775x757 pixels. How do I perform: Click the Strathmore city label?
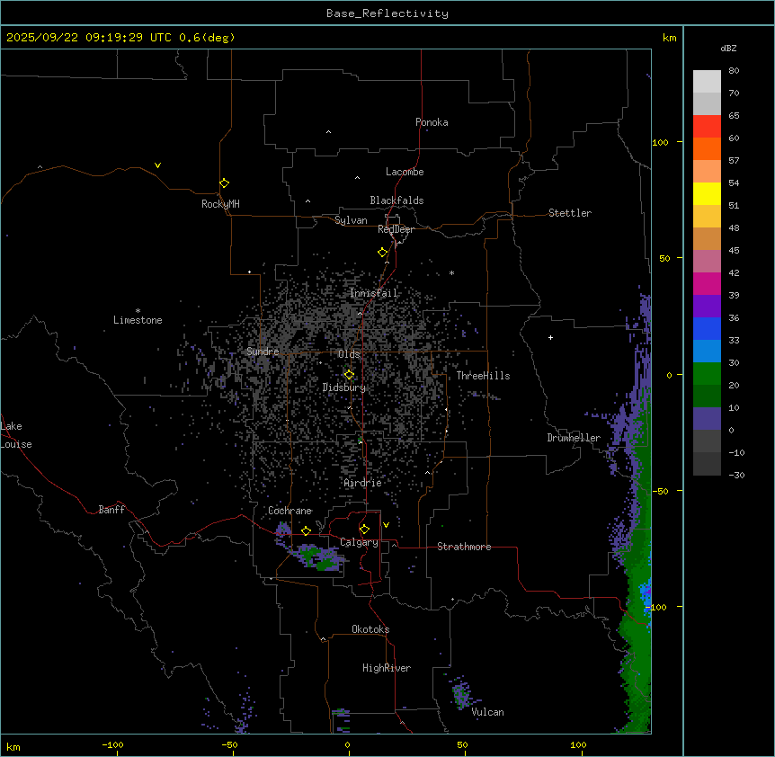pyautogui.click(x=464, y=547)
